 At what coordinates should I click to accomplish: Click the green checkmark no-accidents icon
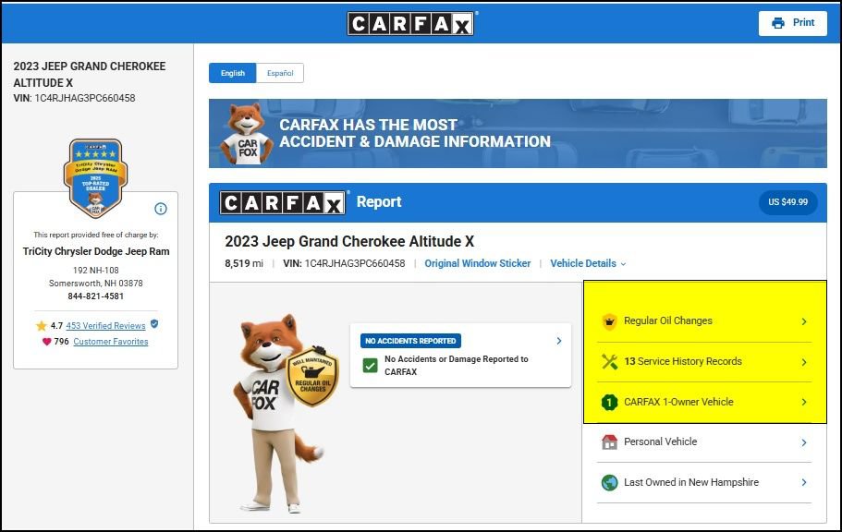(370, 366)
